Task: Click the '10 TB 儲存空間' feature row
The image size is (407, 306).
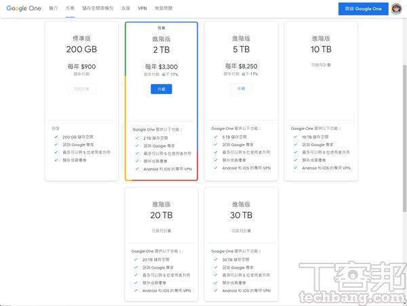Action: pyautogui.click(x=315, y=137)
